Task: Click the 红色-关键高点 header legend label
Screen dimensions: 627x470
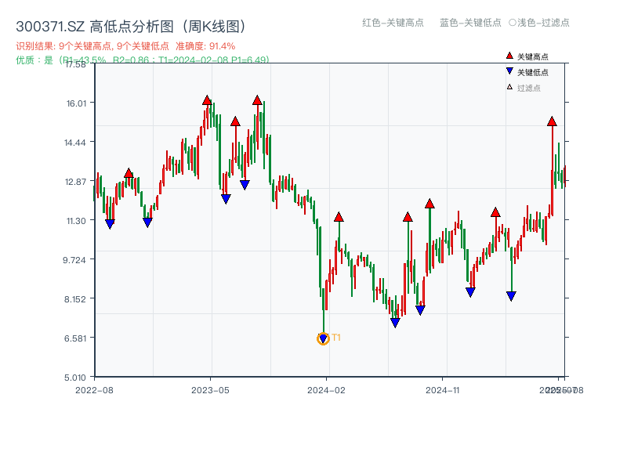Action: tap(393, 23)
